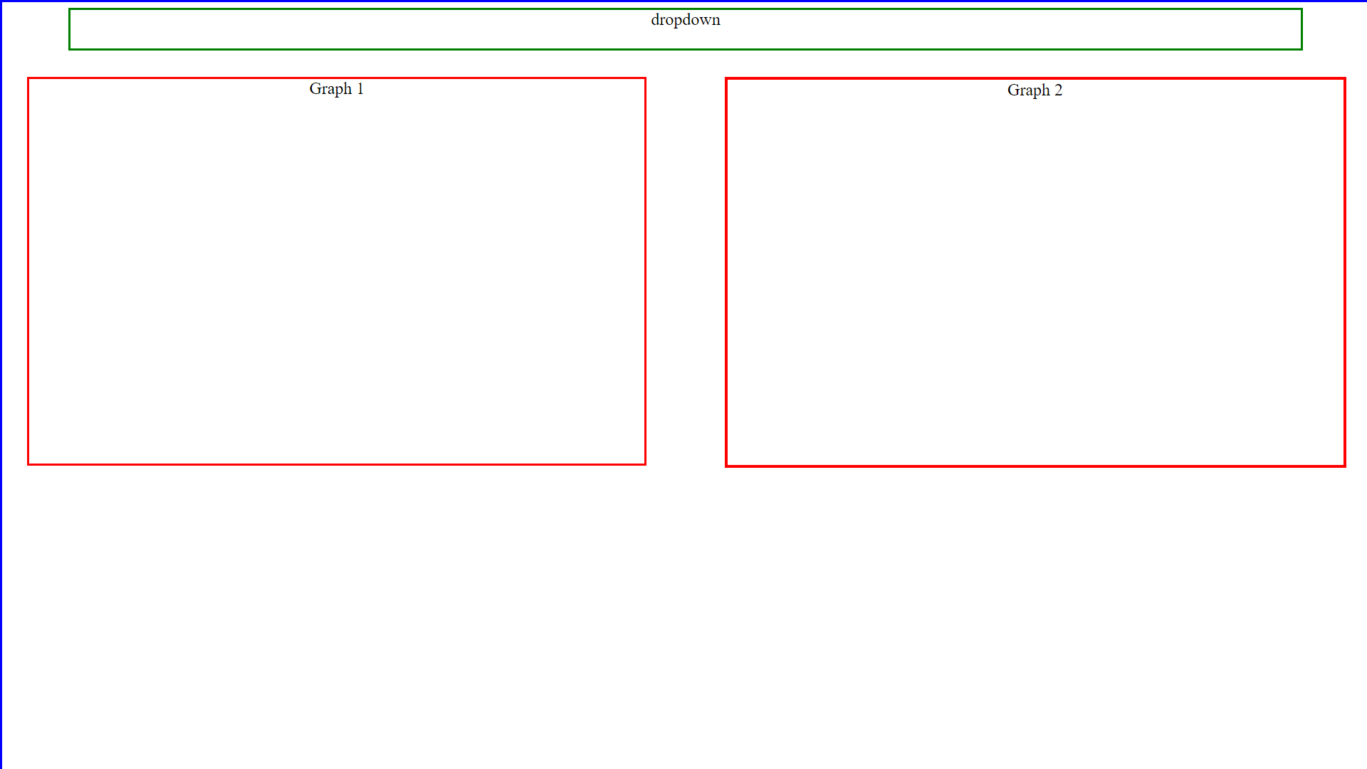
Task: Click Graph 1 panel's red bottom border
Action: (x=336, y=464)
